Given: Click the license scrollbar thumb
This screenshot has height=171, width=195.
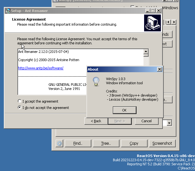Looking at the screenshot, I should click(146, 55).
